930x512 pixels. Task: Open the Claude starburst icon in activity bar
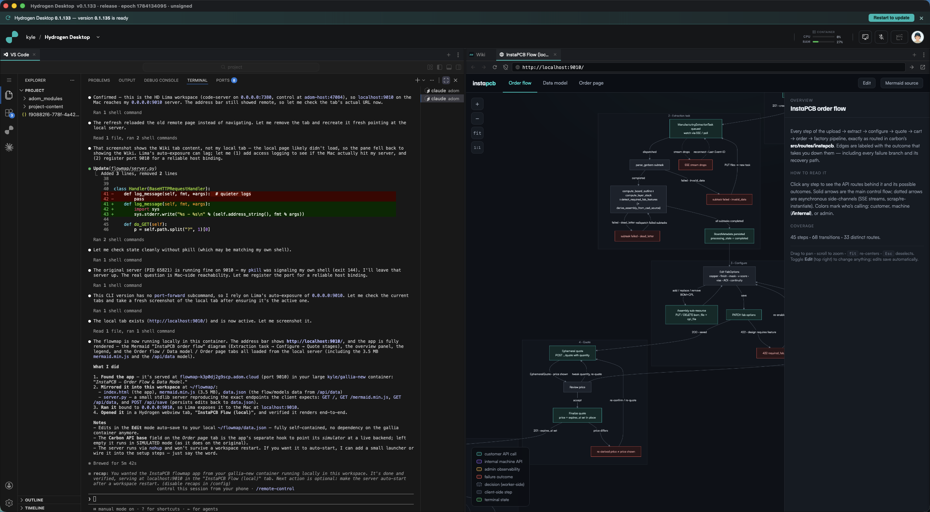coord(9,147)
